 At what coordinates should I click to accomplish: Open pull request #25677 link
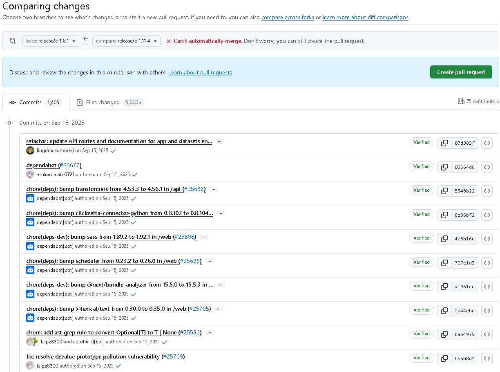coord(69,165)
